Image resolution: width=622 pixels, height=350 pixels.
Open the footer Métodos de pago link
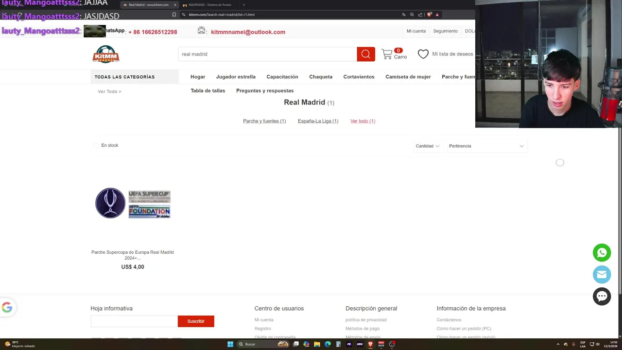(x=363, y=329)
